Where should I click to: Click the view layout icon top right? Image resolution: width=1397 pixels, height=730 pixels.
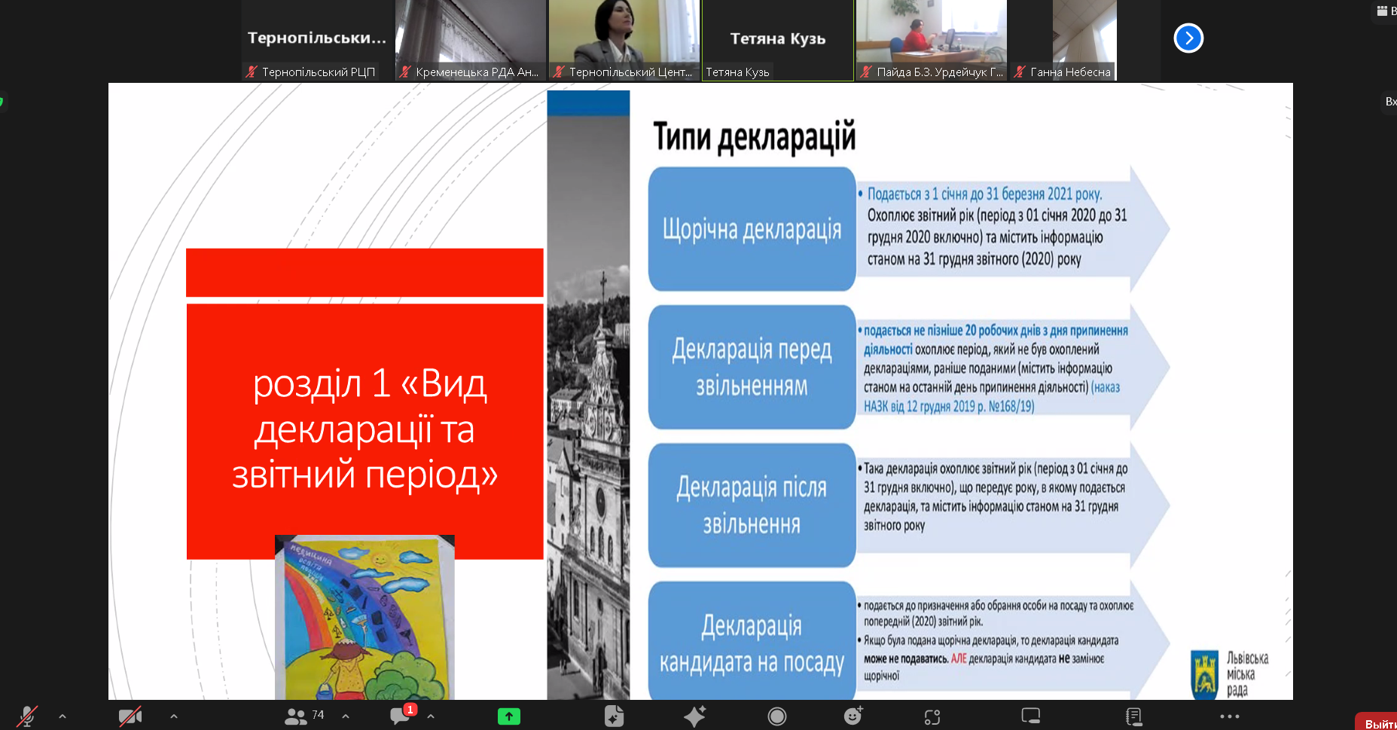(1382, 11)
